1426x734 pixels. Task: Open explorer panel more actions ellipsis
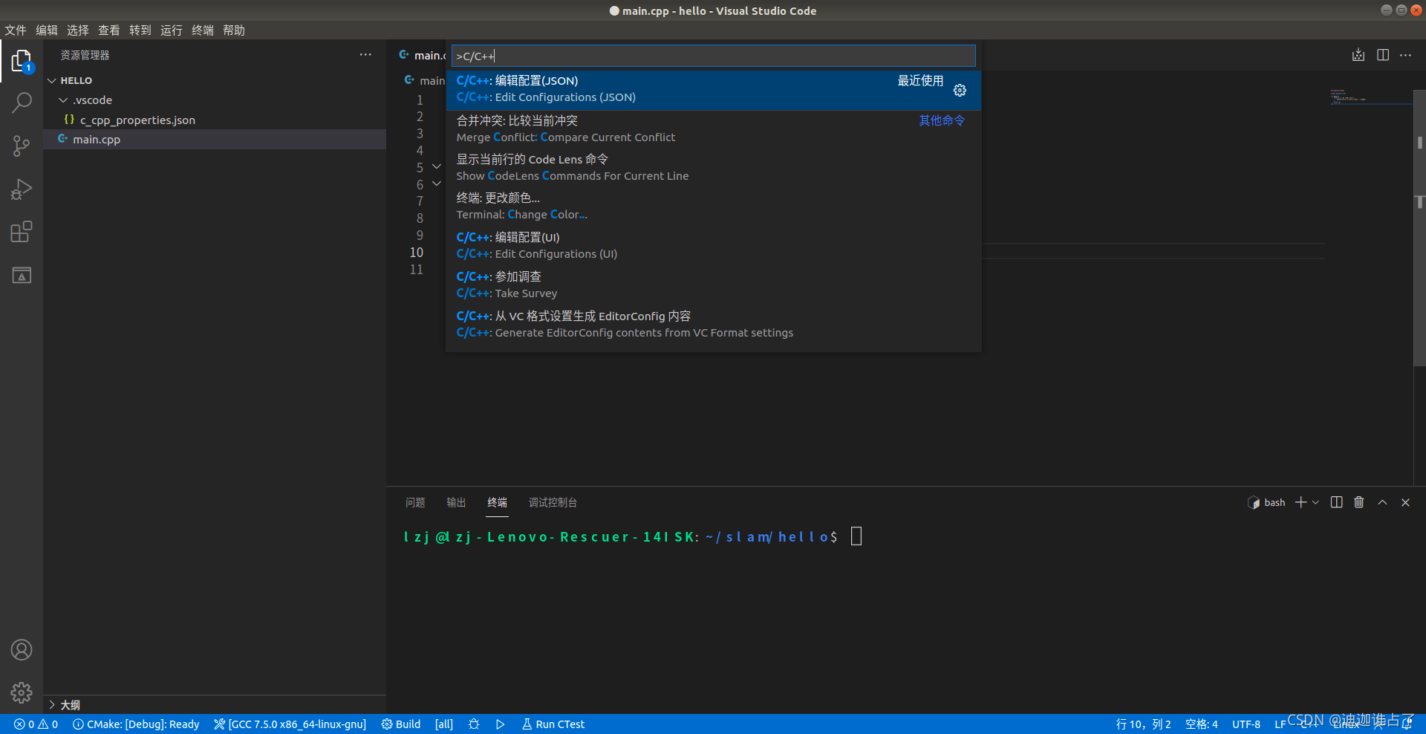[x=365, y=55]
